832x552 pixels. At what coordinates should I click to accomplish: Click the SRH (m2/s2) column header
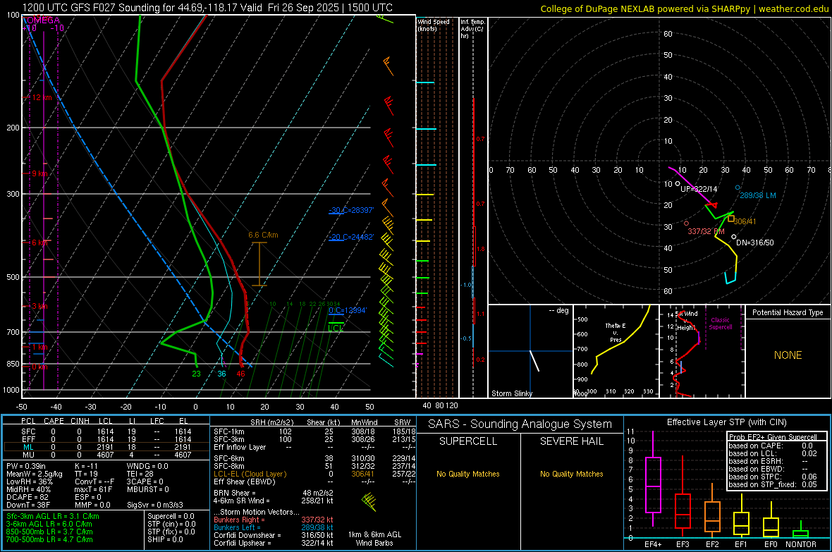pyautogui.click(x=271, y=422)
